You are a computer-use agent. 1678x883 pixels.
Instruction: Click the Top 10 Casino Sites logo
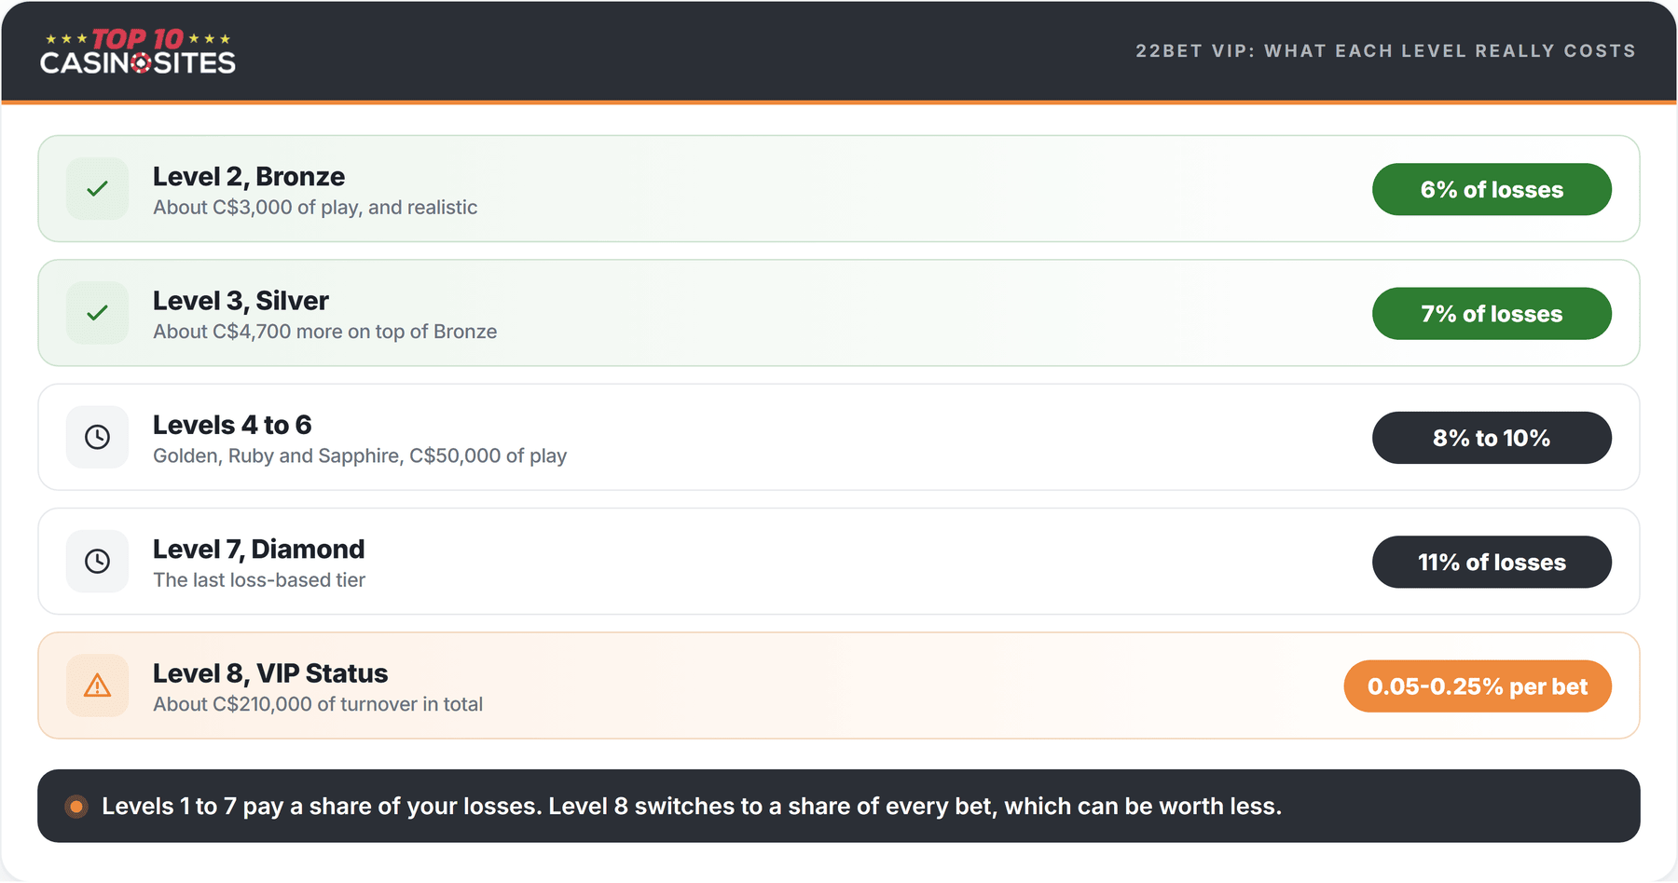(x=138, y=51)
